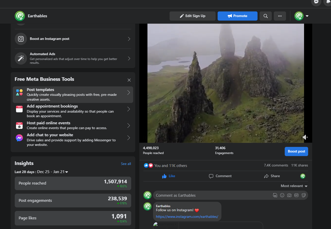Open the instagram.com/earthables link
The image size is (331, 229).
point(187,217)
